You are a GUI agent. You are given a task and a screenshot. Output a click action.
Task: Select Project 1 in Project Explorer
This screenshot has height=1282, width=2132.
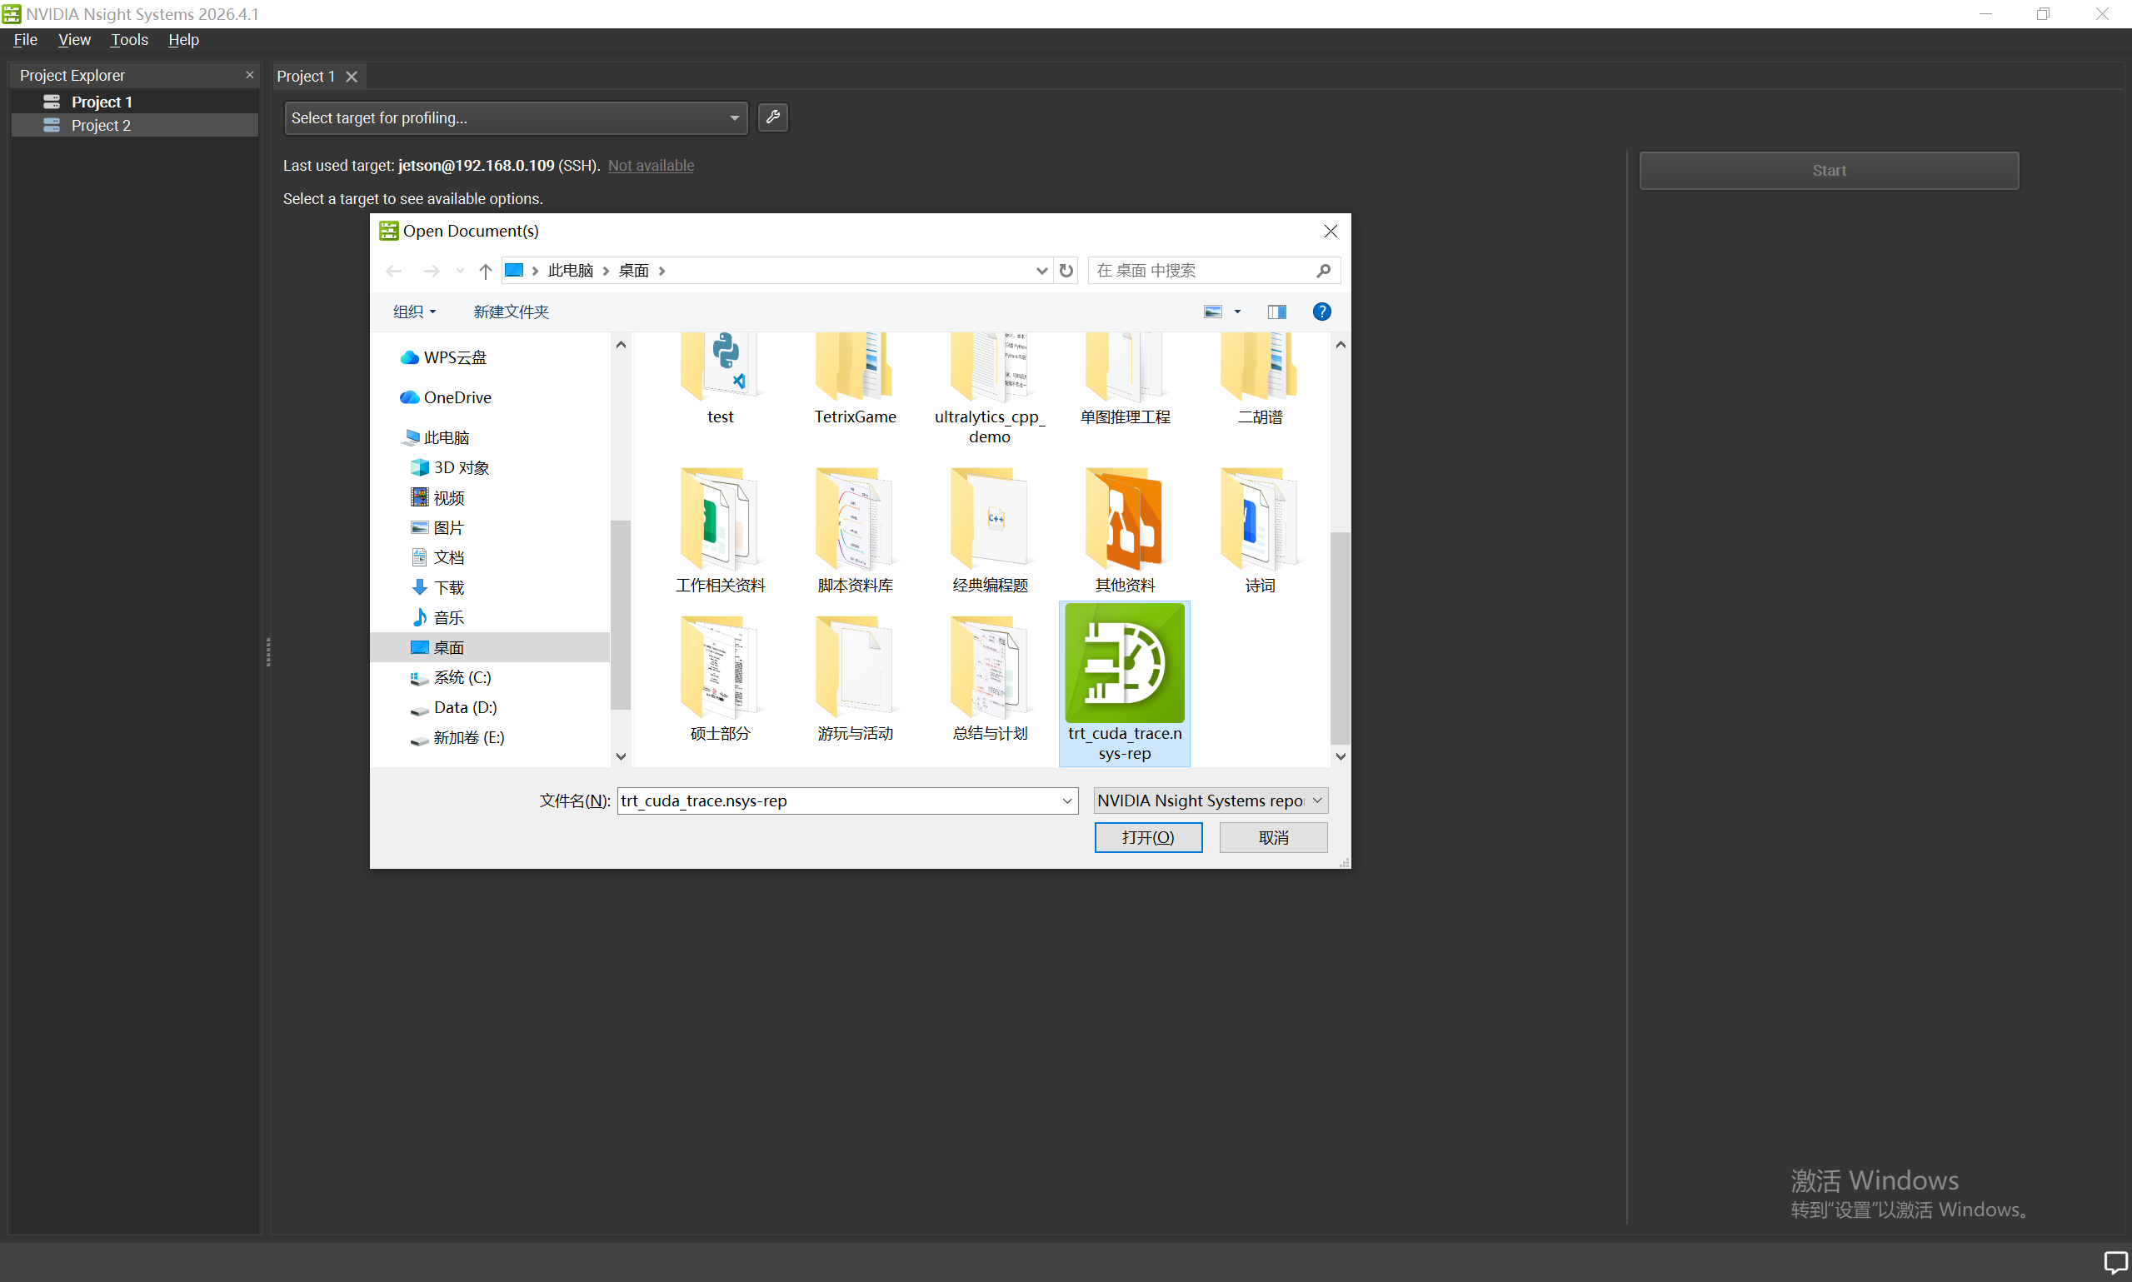[x=135, y=102]
